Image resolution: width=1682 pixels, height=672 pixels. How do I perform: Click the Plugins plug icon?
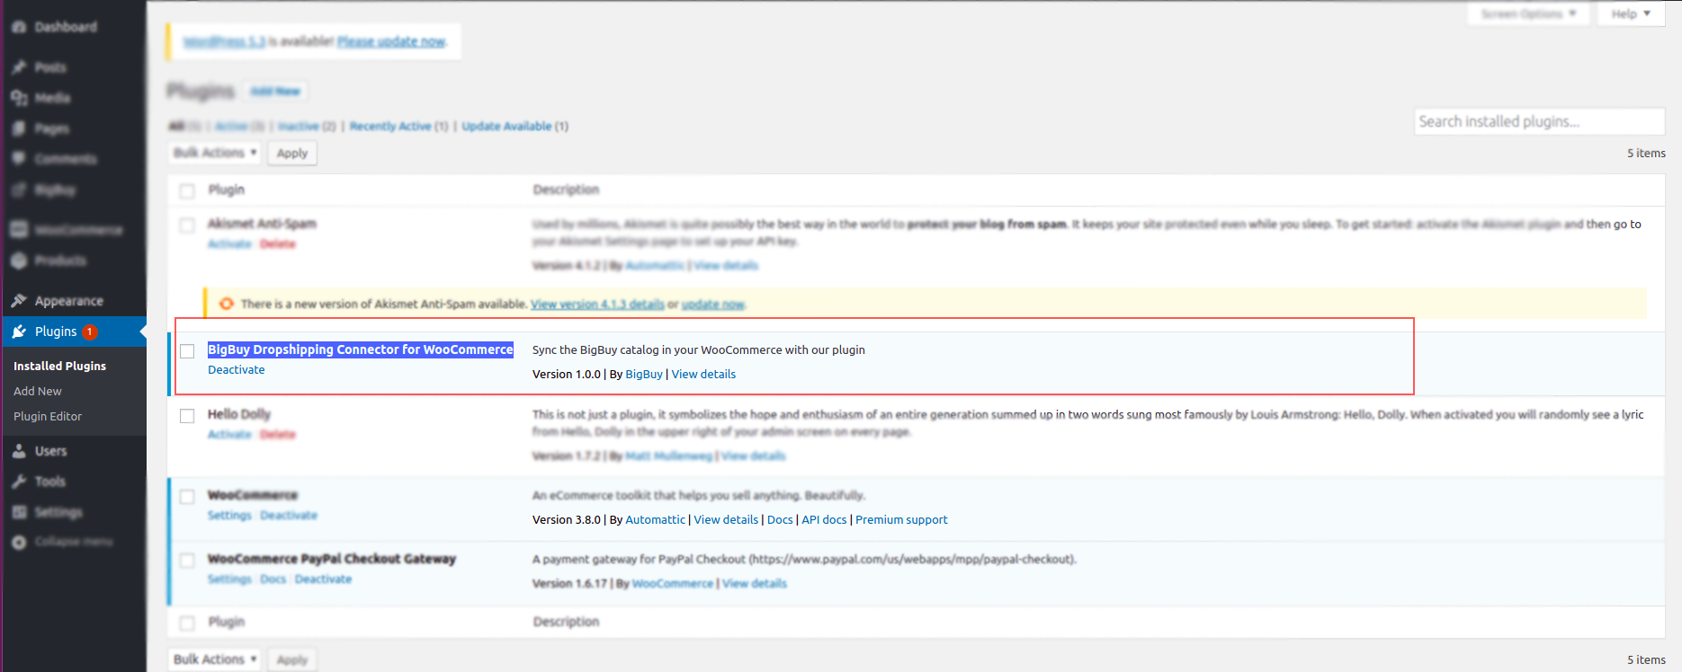[x=19, y=332]
